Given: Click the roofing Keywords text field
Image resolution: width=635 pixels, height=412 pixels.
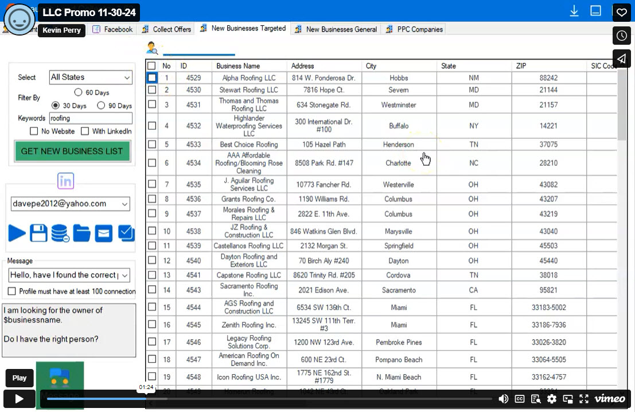Looking at the screenshot, I should click(x=91, y=118).
